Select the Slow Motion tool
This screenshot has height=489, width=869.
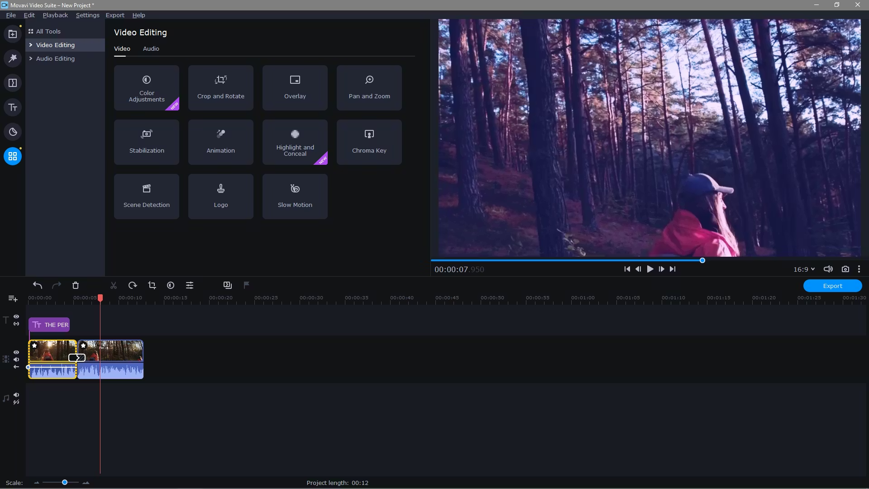coord(295,196)
